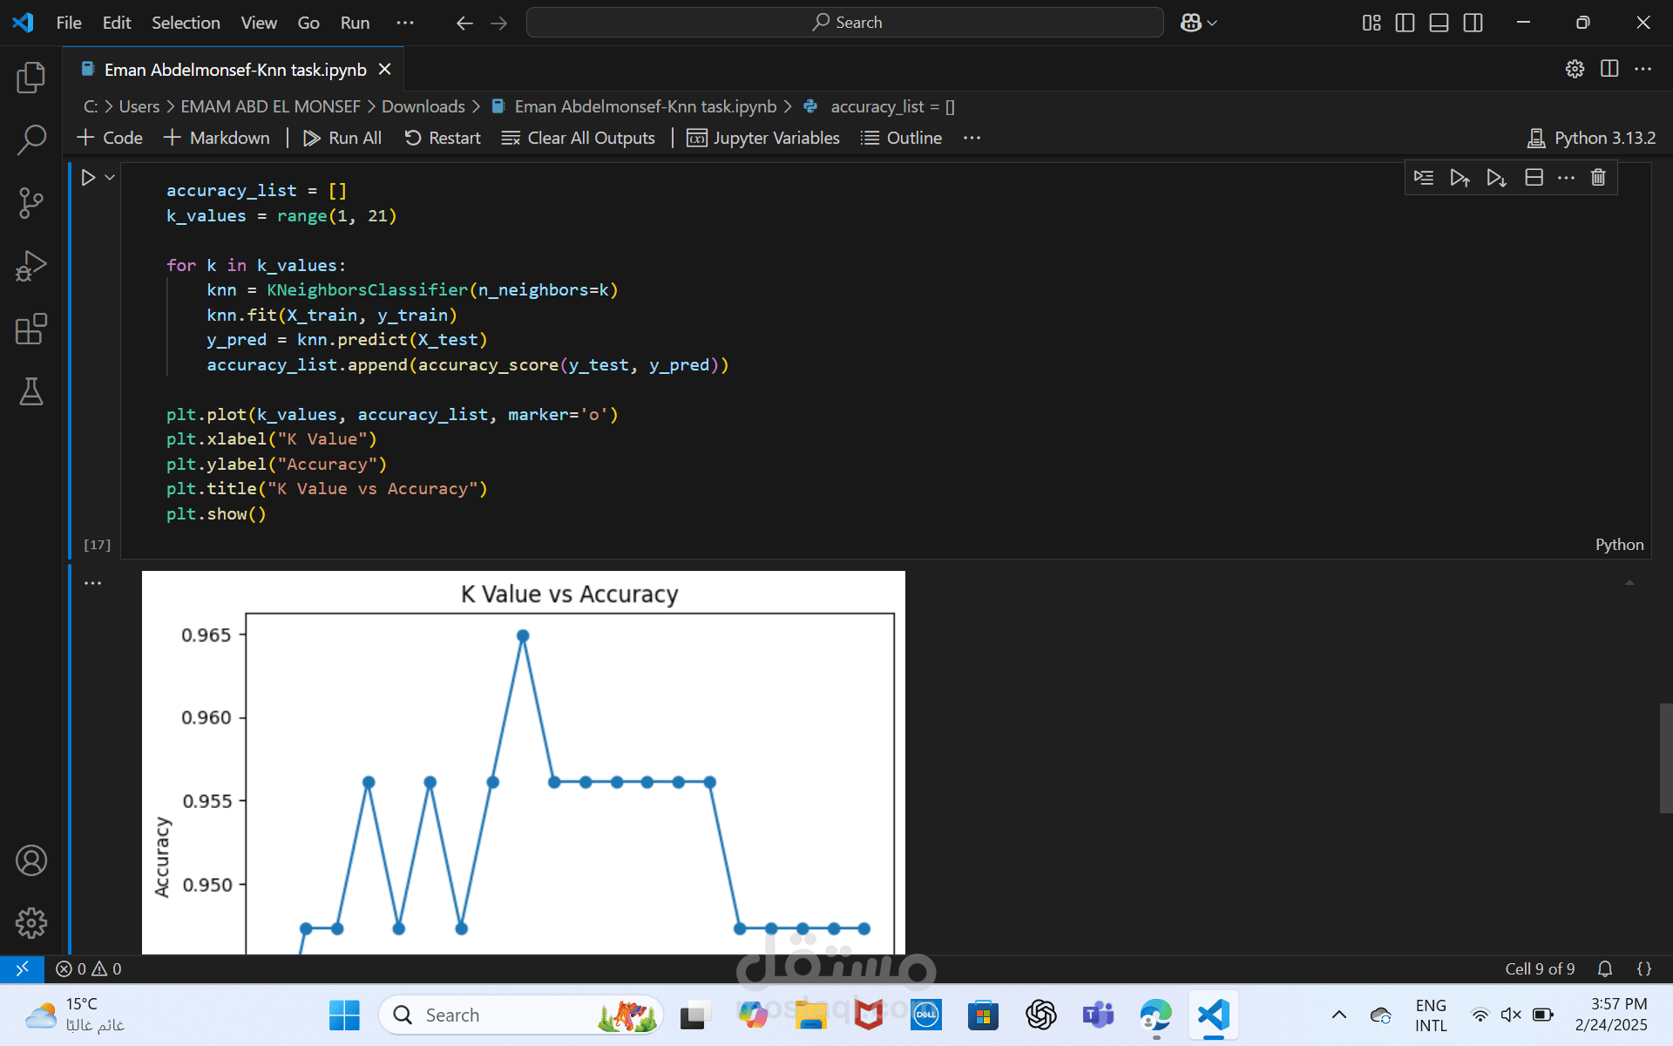Expand run cell options dropdown arrow

tap(110, 178)
